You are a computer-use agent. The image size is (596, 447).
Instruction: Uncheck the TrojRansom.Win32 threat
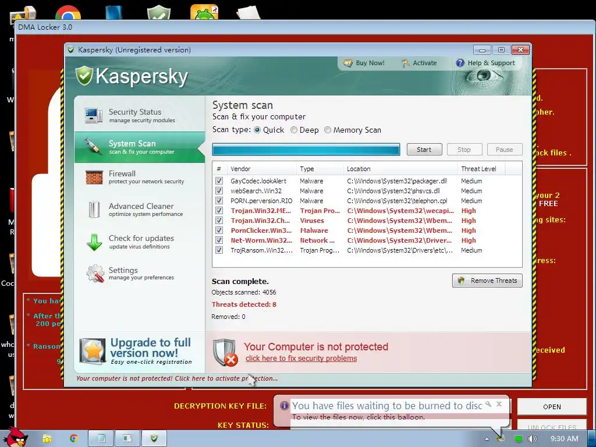tap(219, 250)
